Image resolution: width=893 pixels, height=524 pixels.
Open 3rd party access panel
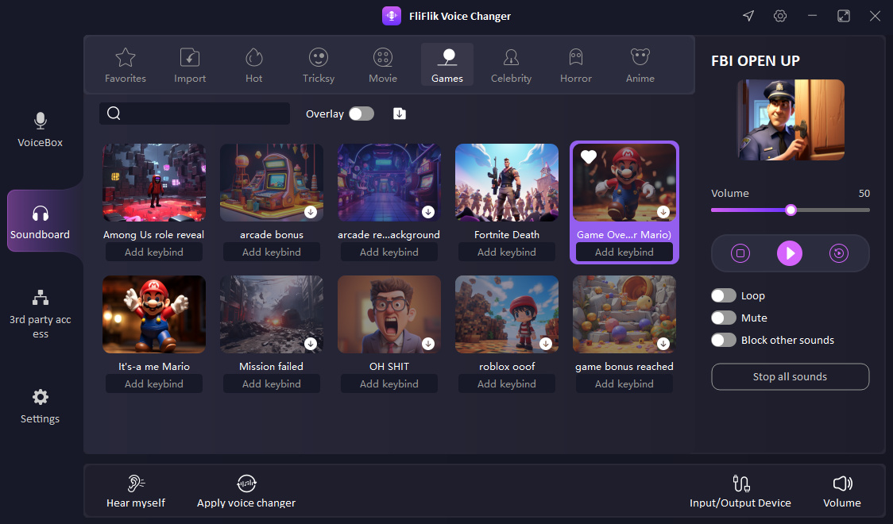pos(40,314)
